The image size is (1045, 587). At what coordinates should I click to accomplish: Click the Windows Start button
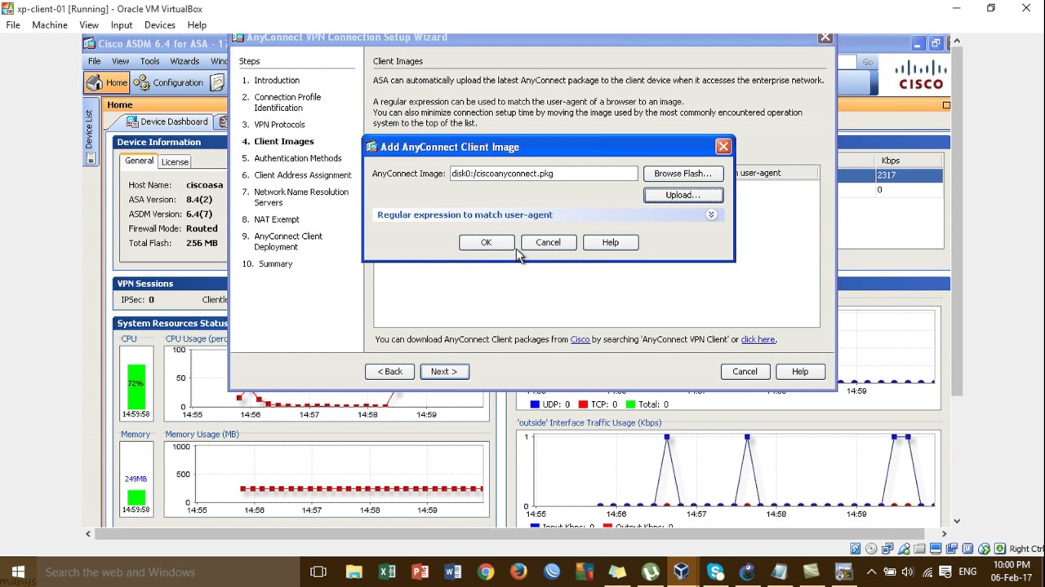(x=18, y=572)
